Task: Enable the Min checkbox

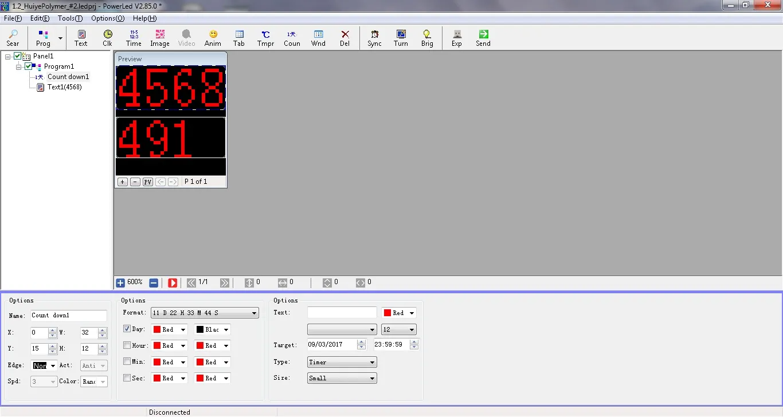Action: [127, 361]
